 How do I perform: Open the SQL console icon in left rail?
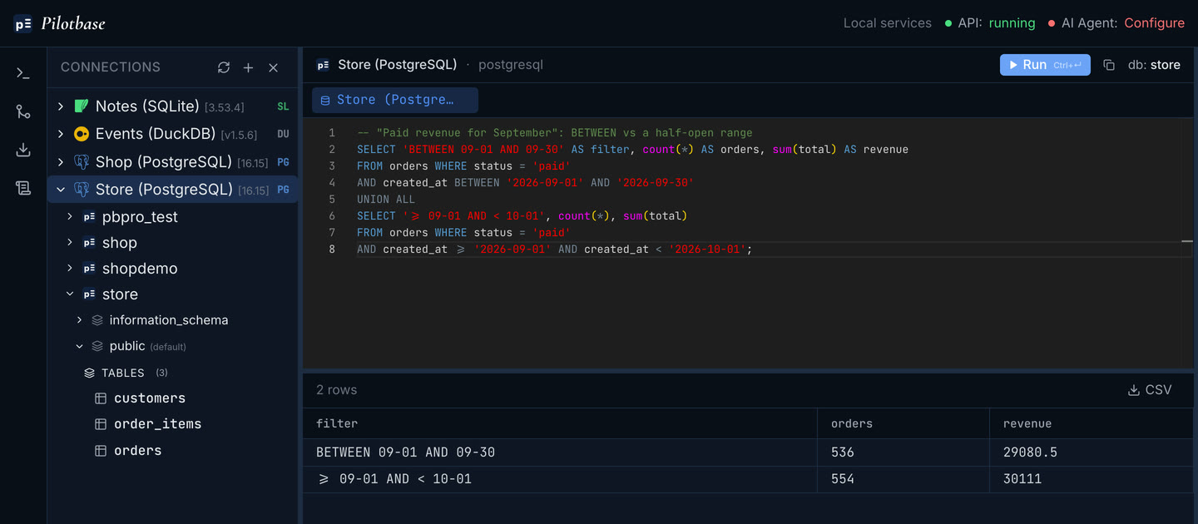pos(23,73)
